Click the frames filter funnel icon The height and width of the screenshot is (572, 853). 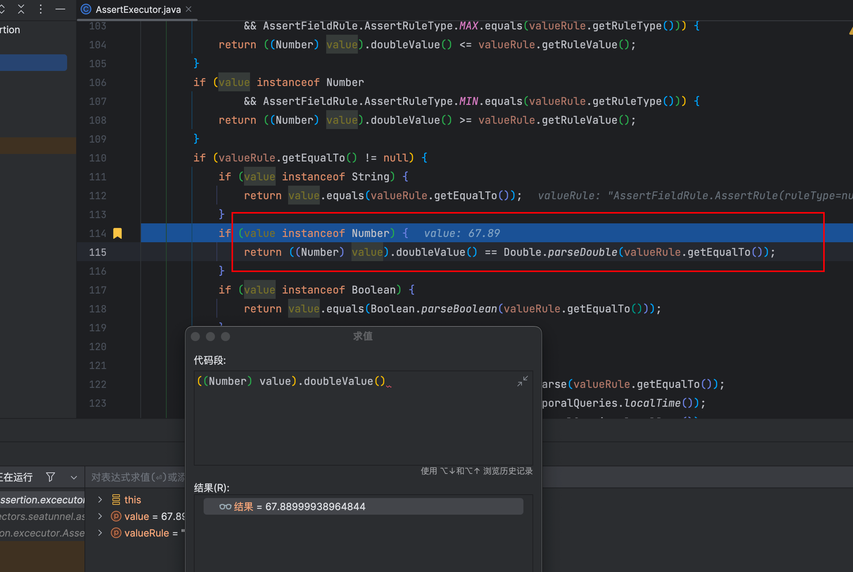pyautogui.click(x=51, y=477)
